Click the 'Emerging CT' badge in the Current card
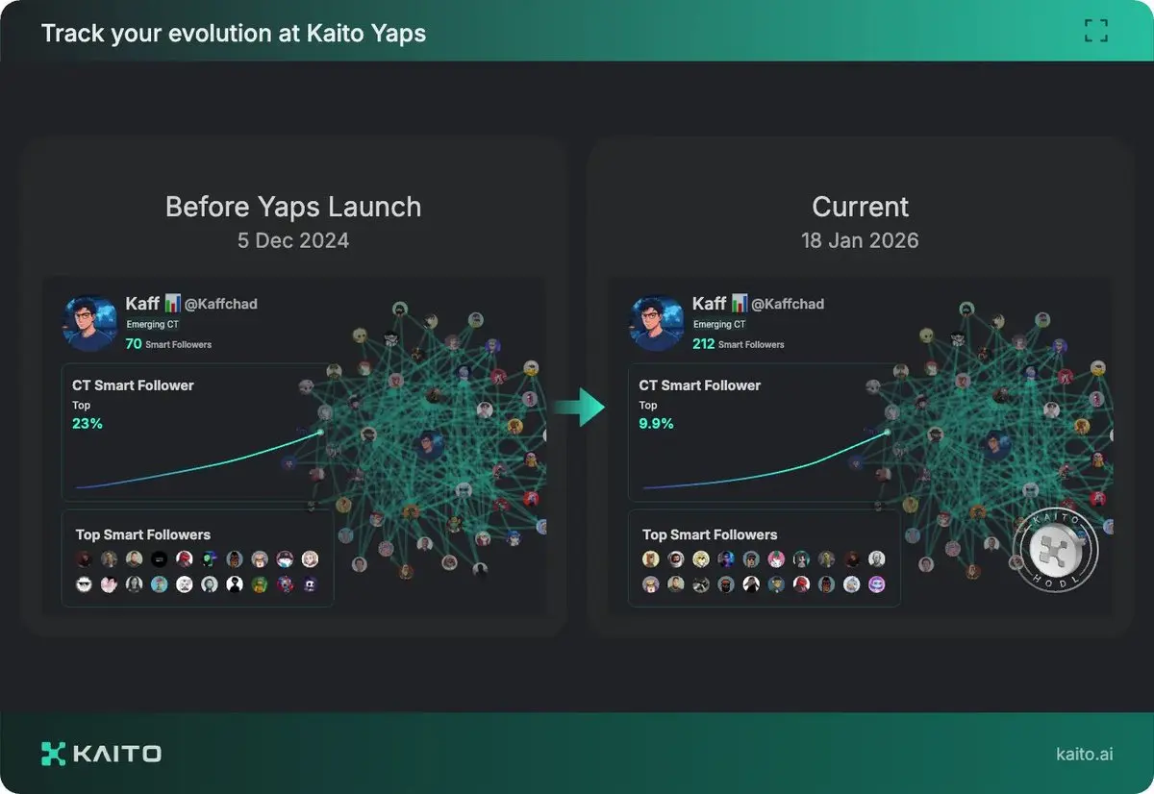Image resolution: width=1154 pixels, height=794 pixels. pos(718,325)
